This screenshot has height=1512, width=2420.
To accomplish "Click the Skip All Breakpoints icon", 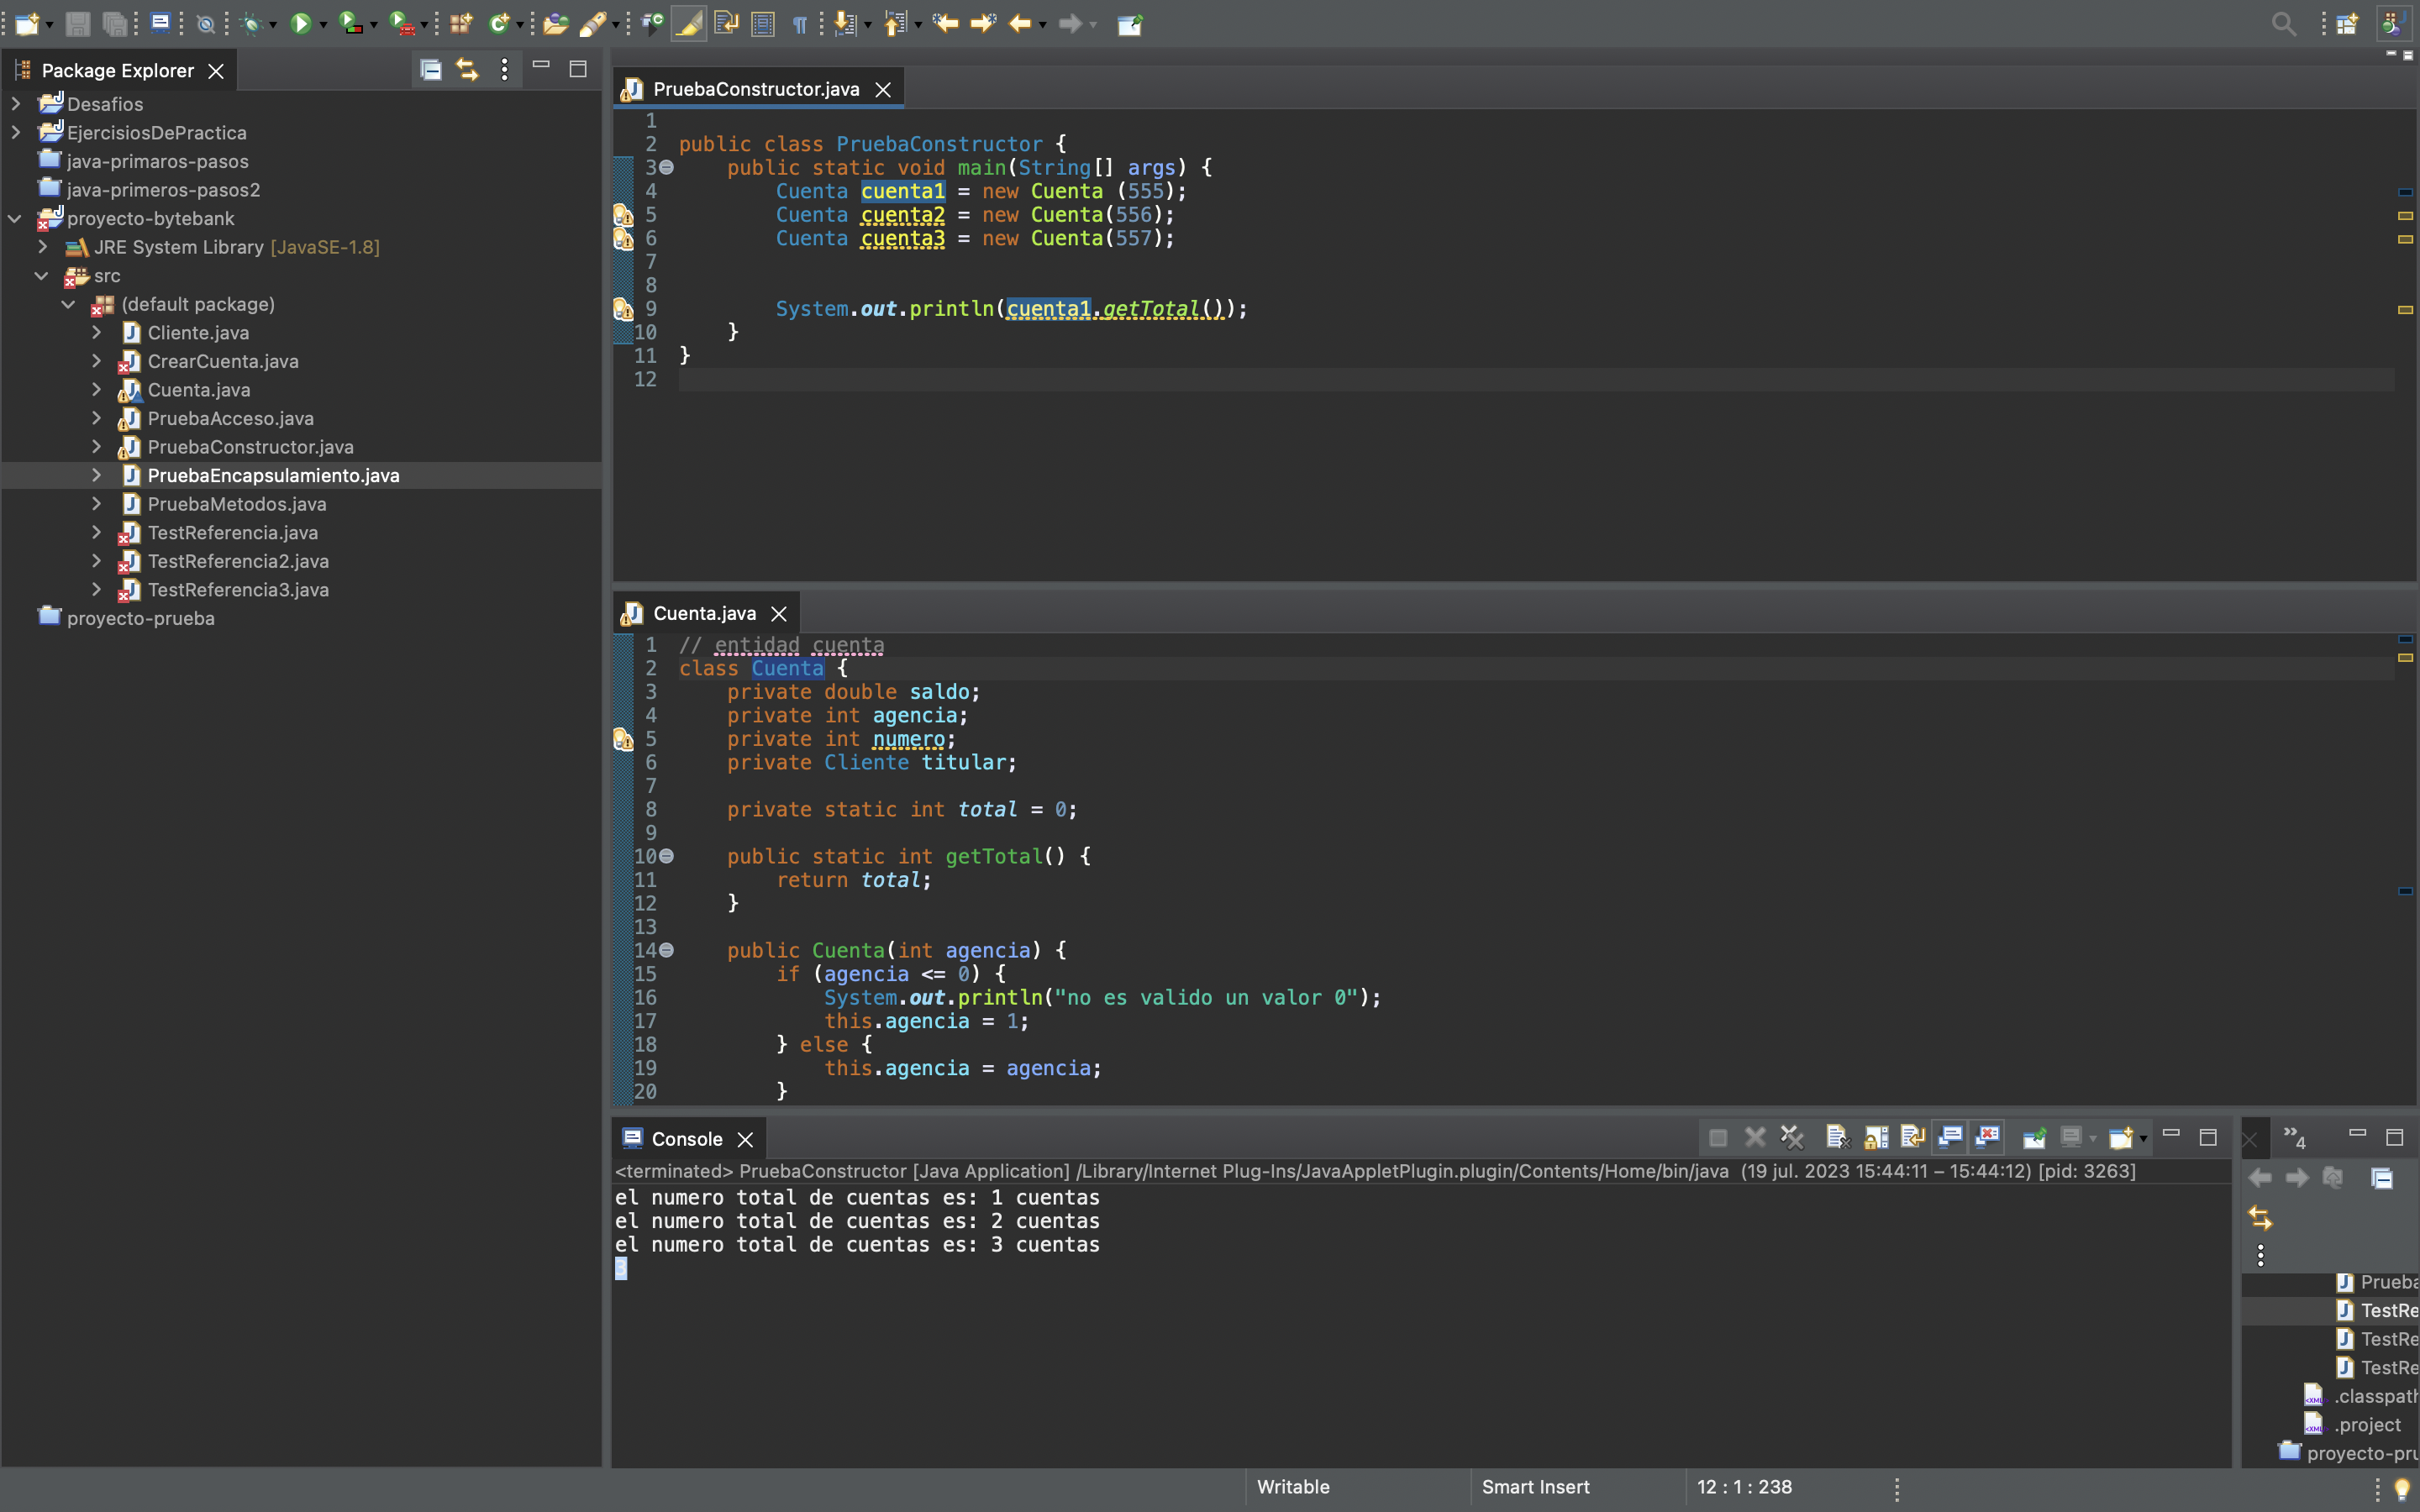I will coord(205,24).
